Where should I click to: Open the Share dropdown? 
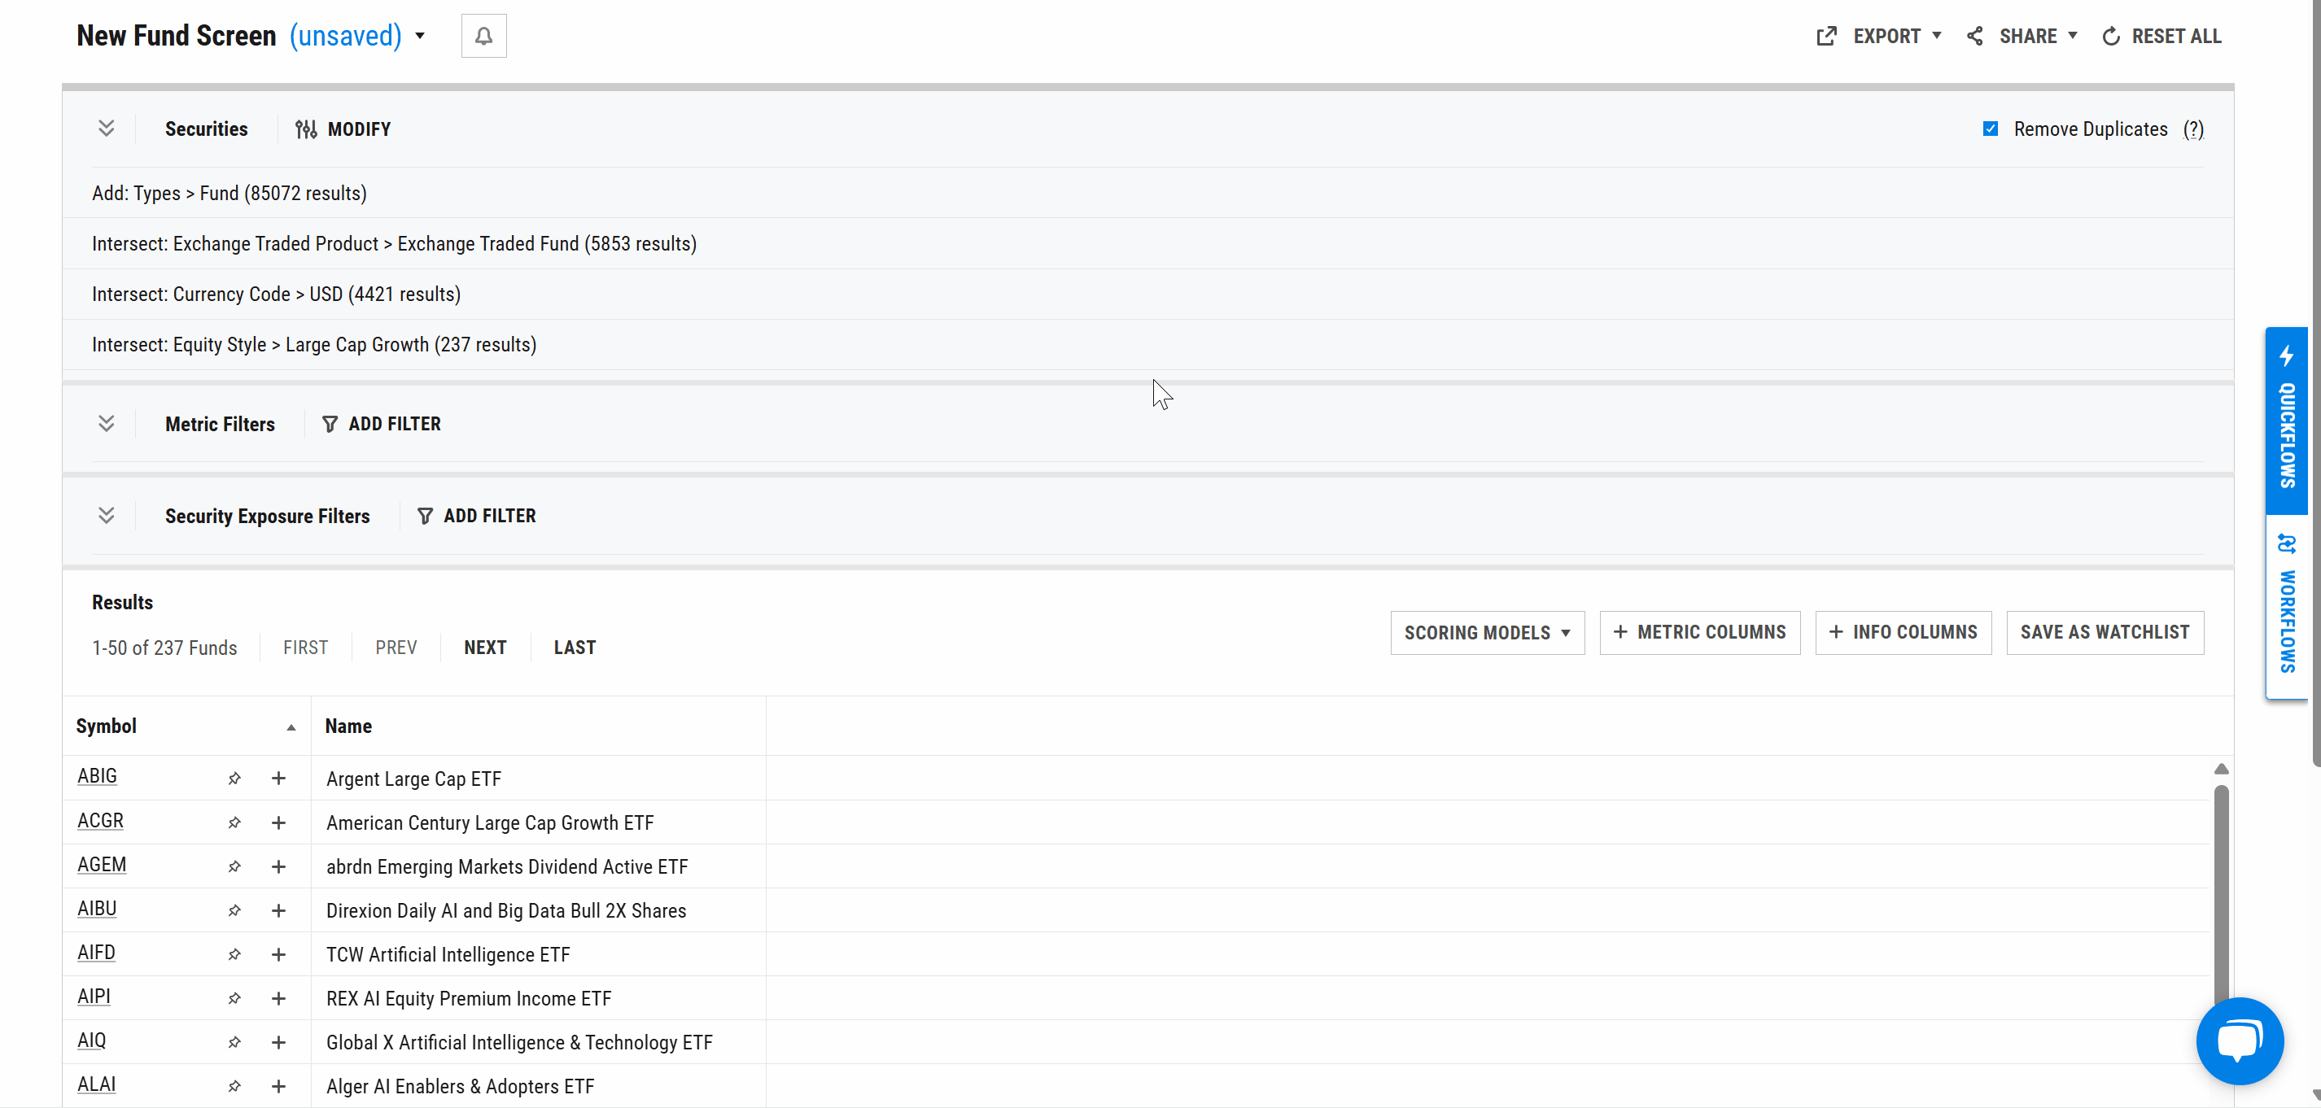pos(2022,36)
